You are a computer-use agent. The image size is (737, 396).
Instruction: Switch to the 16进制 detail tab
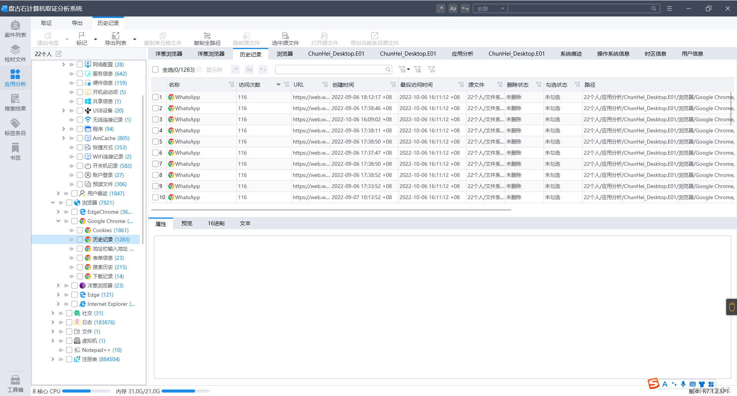pyautogui.click(x=216, y=223)
